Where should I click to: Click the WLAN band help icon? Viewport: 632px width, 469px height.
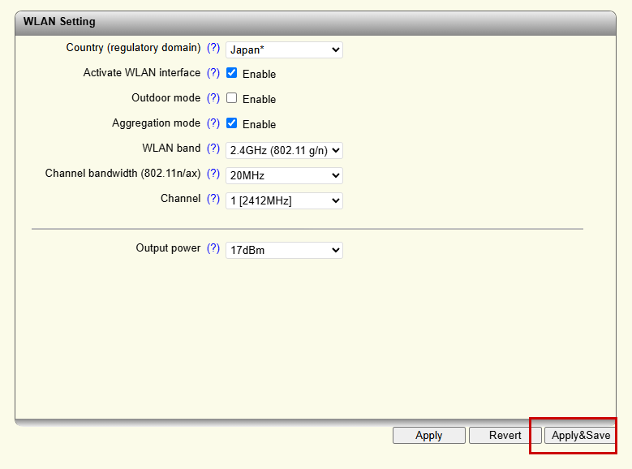pyautogui.click(x=213, y=148)
